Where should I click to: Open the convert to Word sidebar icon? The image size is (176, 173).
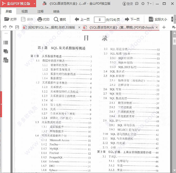[x=6, y=60]
